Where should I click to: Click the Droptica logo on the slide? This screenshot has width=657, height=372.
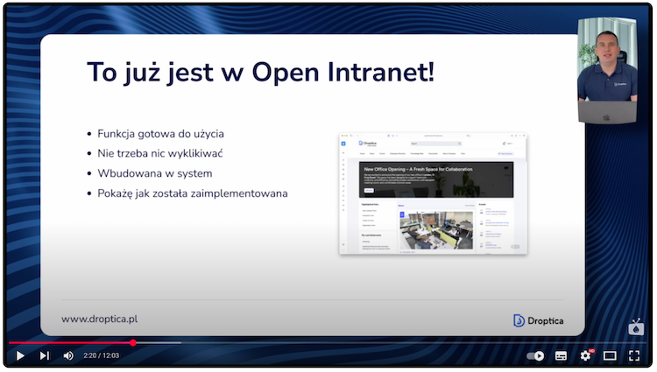click(x=539, y=320)
